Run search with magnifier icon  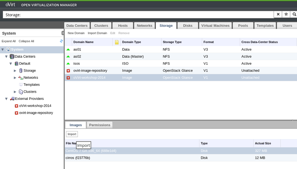coord(294,14)
